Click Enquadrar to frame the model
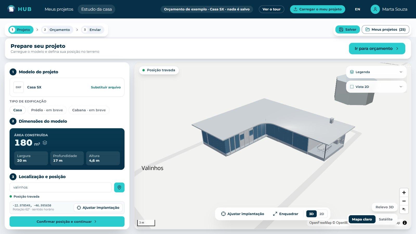The width and height of the screenshot is (416, 234). click(285, 214)
